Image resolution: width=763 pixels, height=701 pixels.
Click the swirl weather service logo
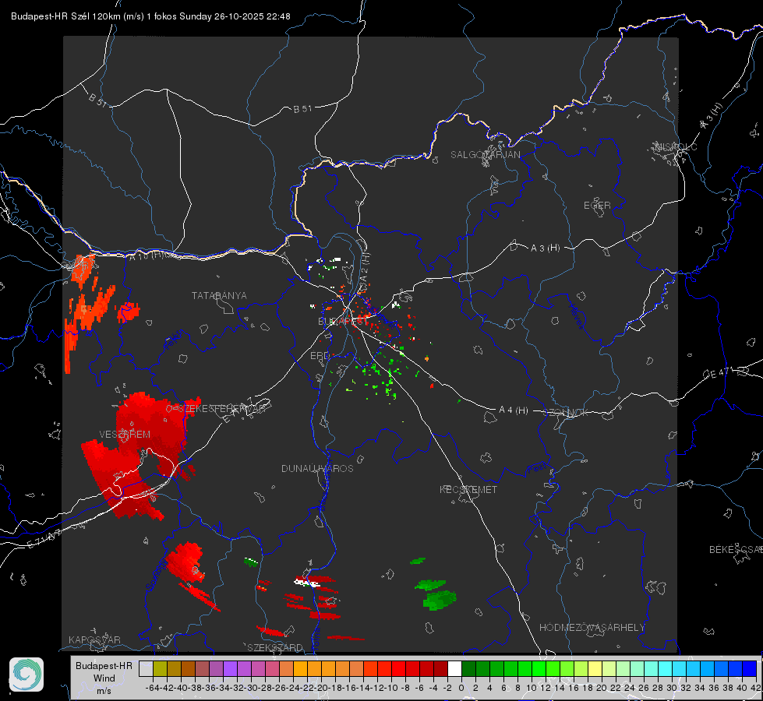point(26,675)
